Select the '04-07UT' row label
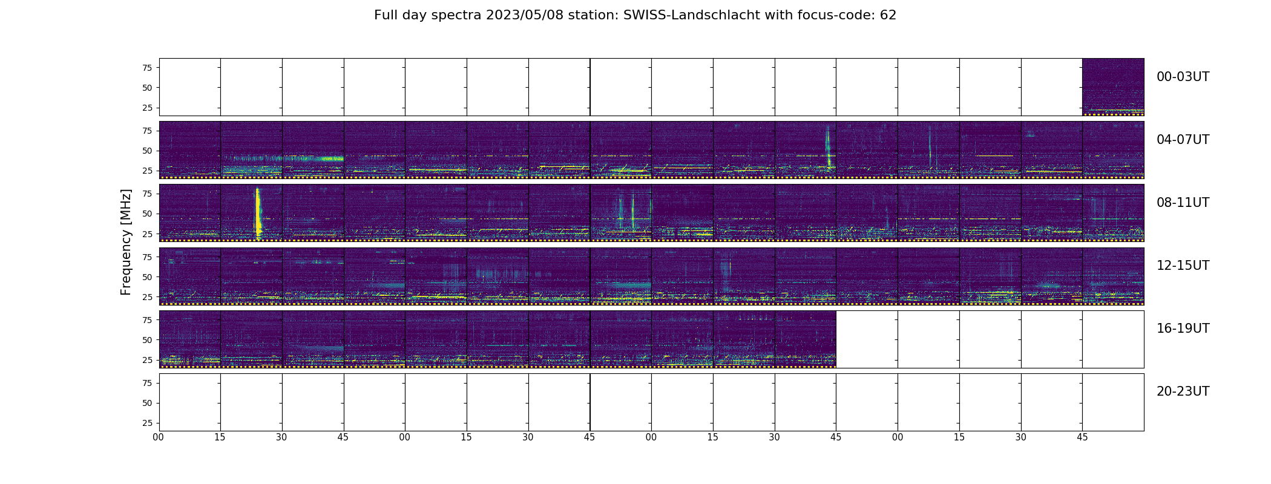This screenshot has width=1271, height=484. (1183, 140)
